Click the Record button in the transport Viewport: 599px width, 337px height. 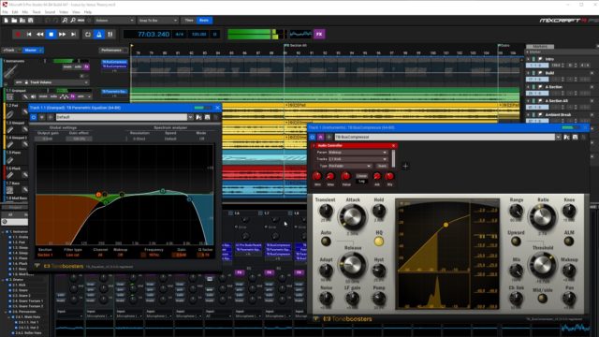[18, 35]
